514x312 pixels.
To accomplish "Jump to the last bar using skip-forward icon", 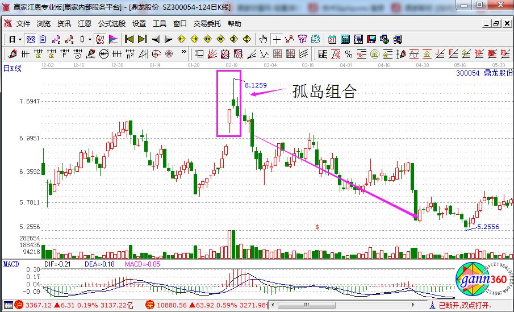I will click(142, 39).
